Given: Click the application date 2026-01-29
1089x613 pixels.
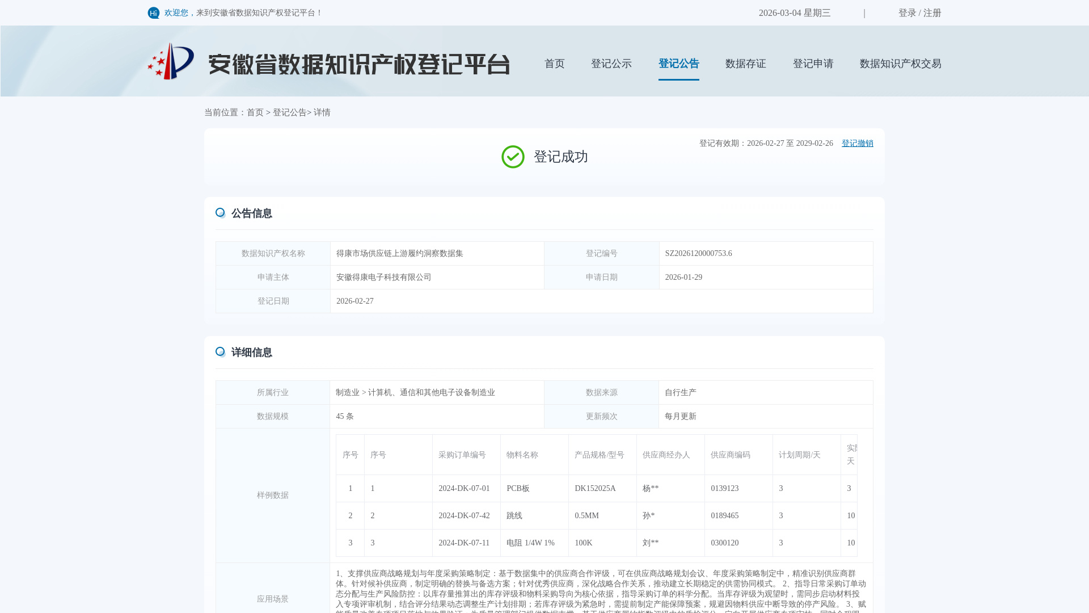Looking at the screenshot, I should (x=683, y=278).
